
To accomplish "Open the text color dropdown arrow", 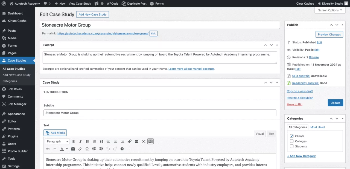I will click(x=67, y=149).
